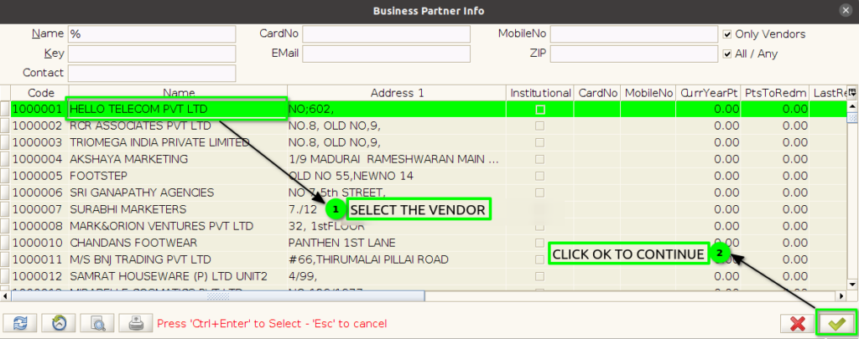This screenshot has height=339, width=859.
Task: Click the EMail input field
Action: tap(386, 54)
